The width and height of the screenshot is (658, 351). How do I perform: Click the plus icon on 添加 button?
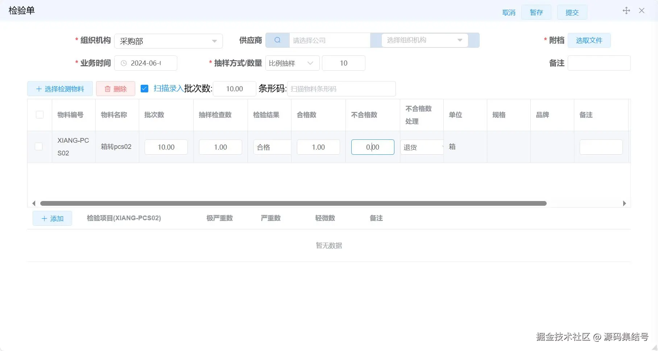tap(44, 218)
